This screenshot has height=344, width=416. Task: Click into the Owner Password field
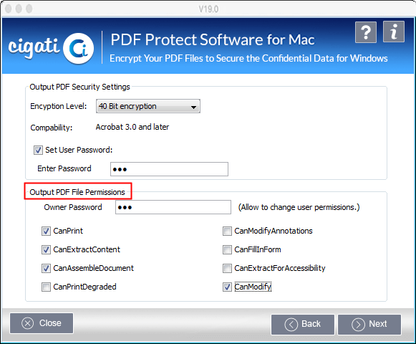tap(173, 207)
